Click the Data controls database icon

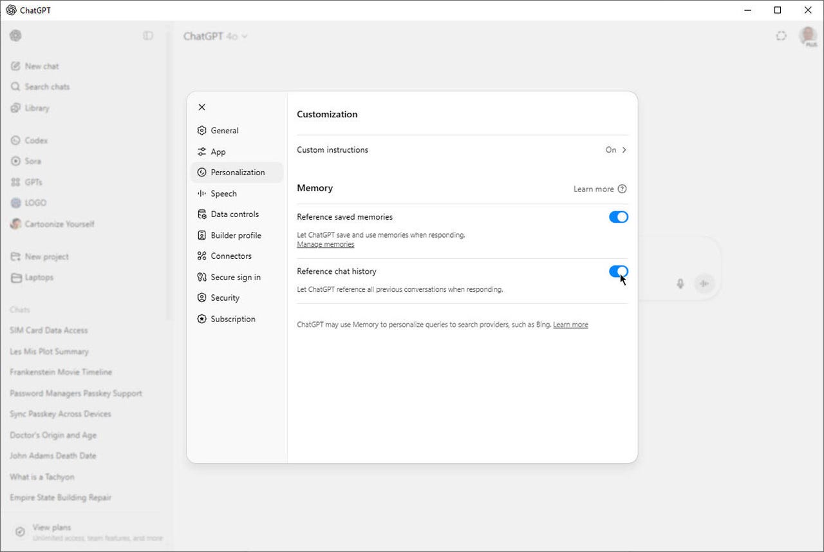(202, 214)
